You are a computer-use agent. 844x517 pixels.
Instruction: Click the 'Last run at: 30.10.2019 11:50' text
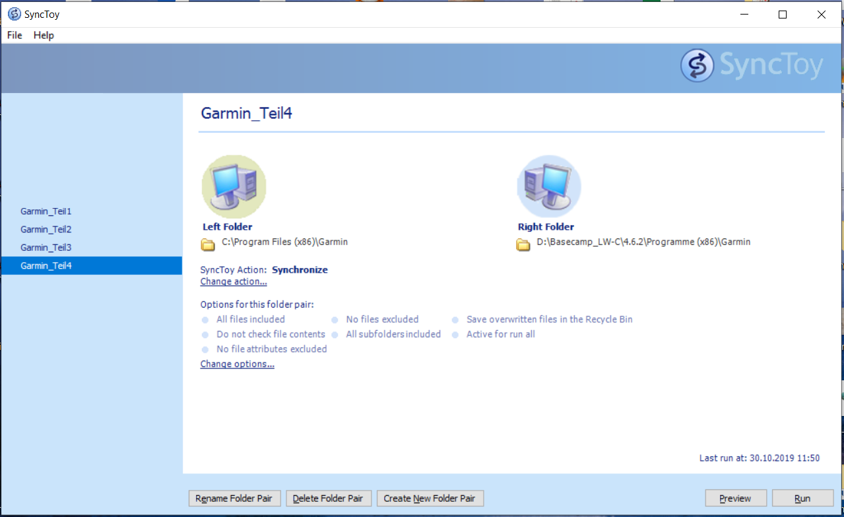pos(760,458)
